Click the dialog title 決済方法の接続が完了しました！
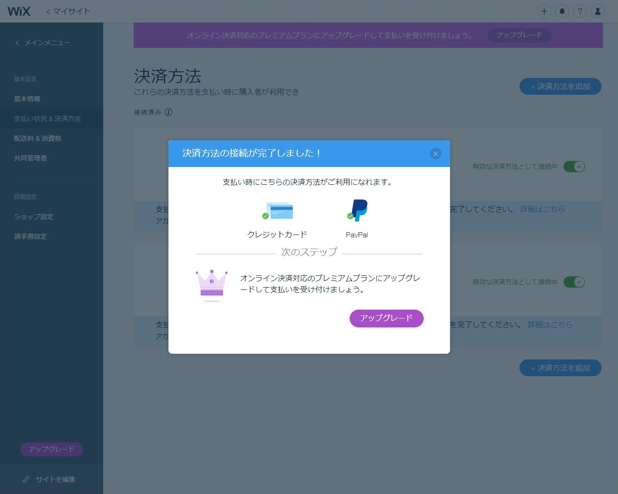Image resolution: width=618 pixels, height=494 pixels. 252,153
